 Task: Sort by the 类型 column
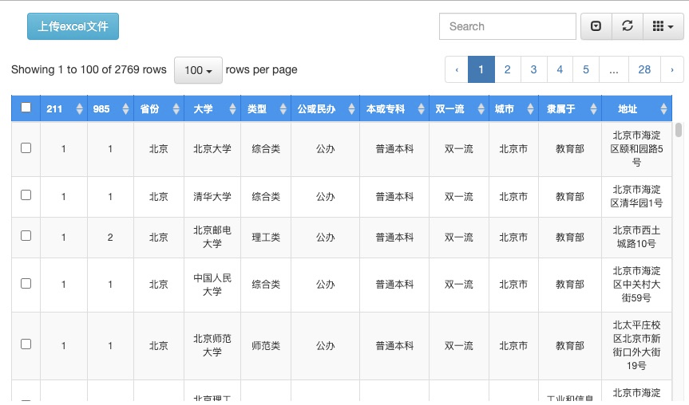[x=266, y=108]
